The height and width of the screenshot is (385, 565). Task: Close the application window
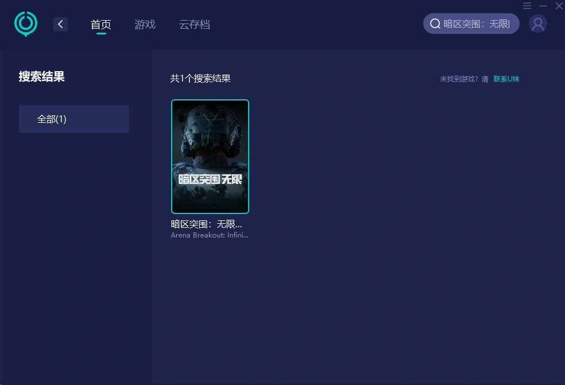(559, 5)
